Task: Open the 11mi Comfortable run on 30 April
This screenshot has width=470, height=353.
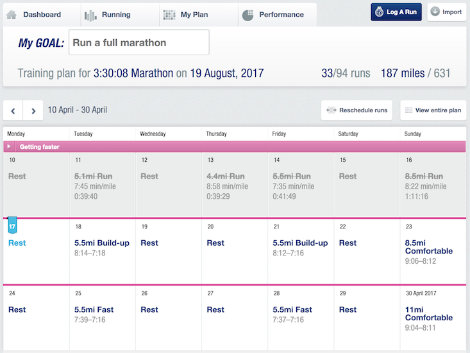Action: pyautogui.click(x=428, y=313)
